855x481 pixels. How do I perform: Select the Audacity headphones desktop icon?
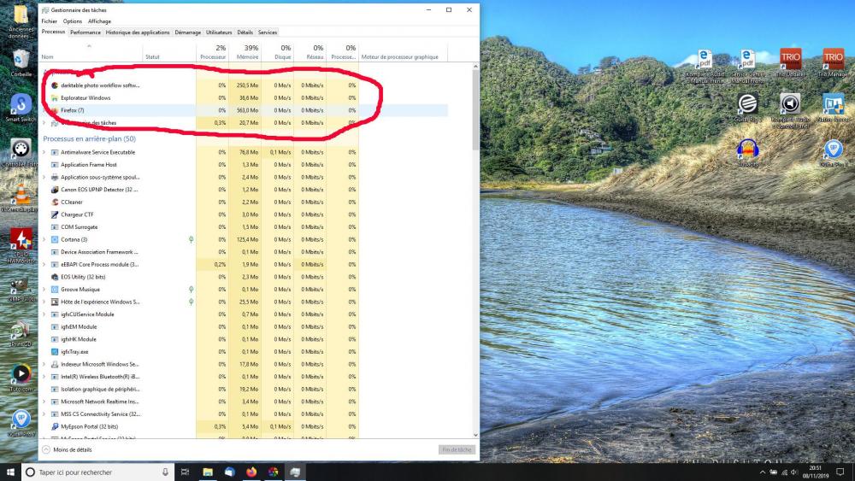point(747,153)
